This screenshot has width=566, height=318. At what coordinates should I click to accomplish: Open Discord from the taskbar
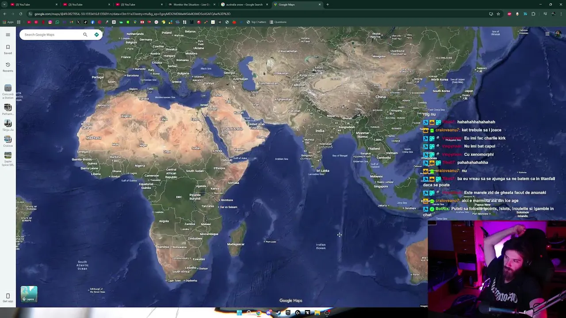click(x=269, y=313)
